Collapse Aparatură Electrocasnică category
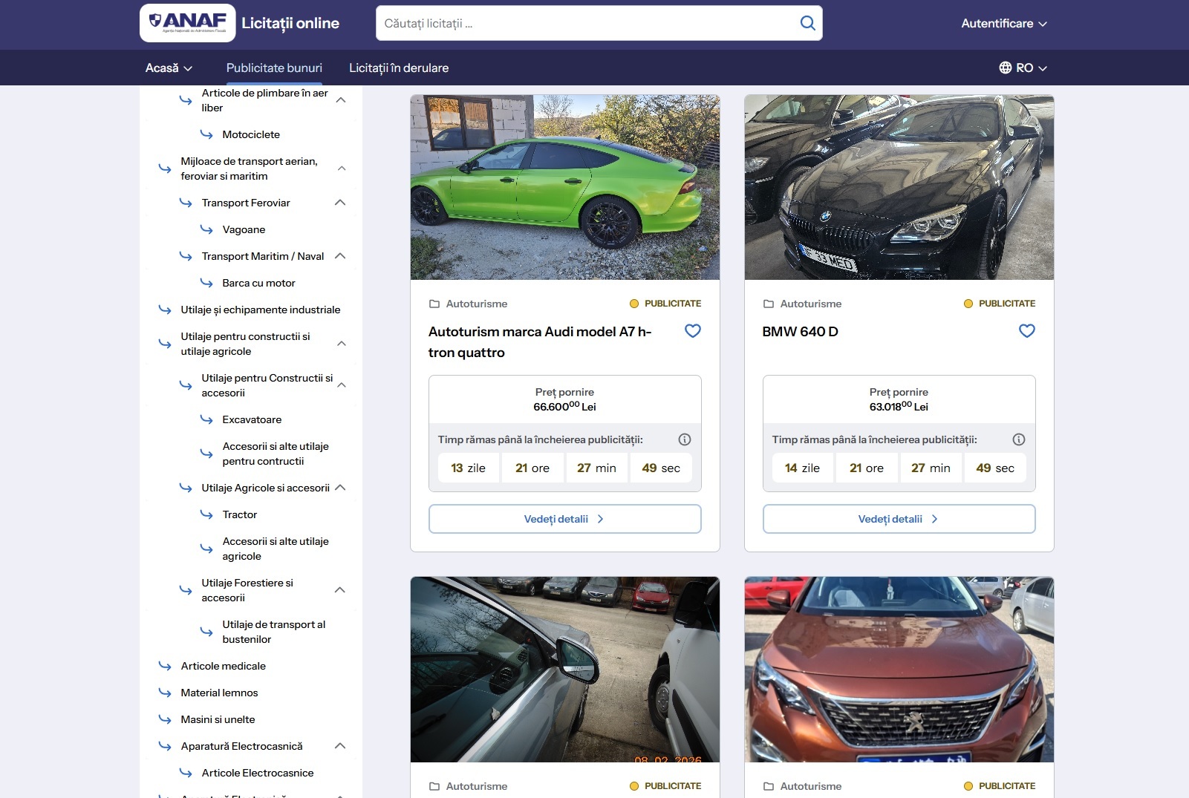The image size is (1189, 798). (x=340, y=746)
